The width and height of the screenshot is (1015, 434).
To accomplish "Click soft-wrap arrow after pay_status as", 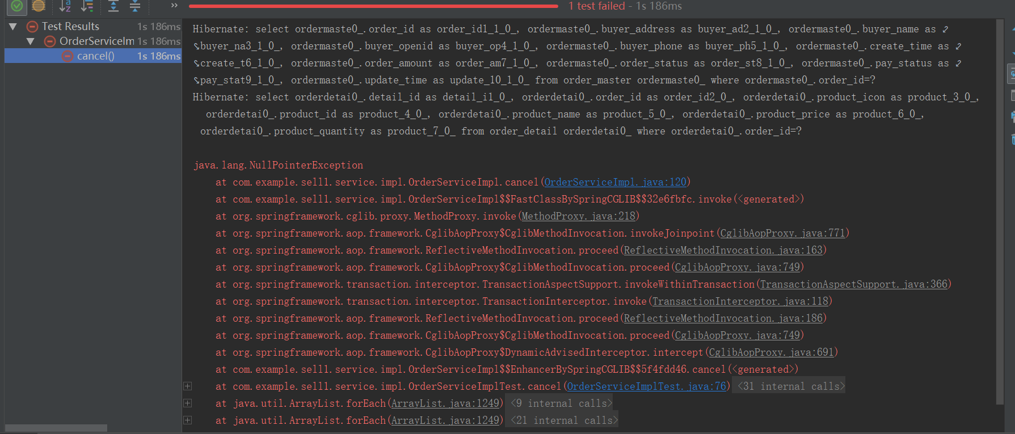I will click(958, 64).
